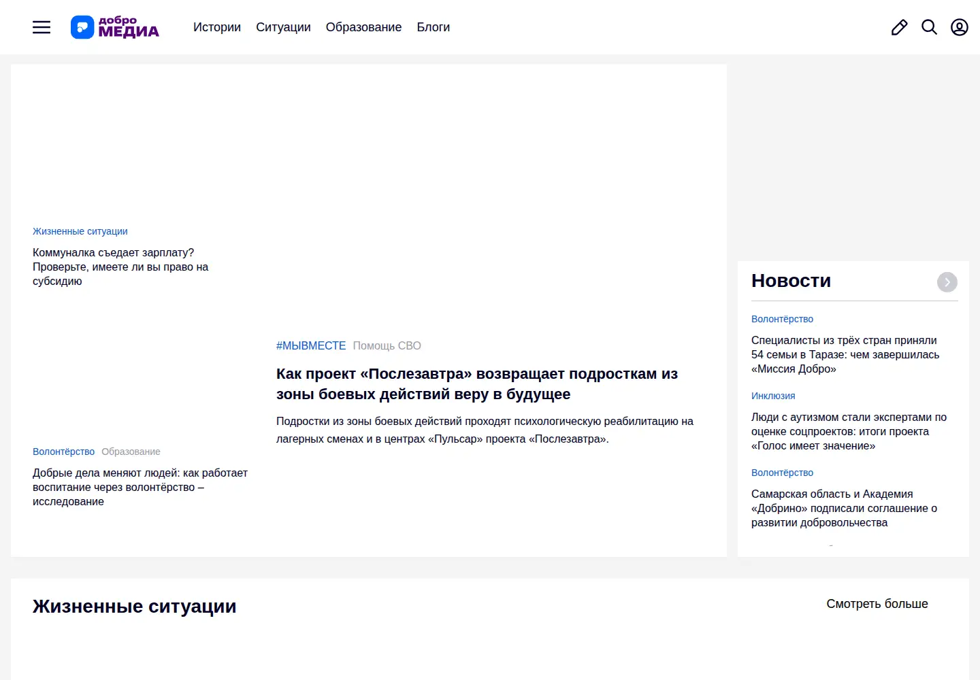Open the user profile icon
Screen dimensions: 980x680
coord(960,27)
